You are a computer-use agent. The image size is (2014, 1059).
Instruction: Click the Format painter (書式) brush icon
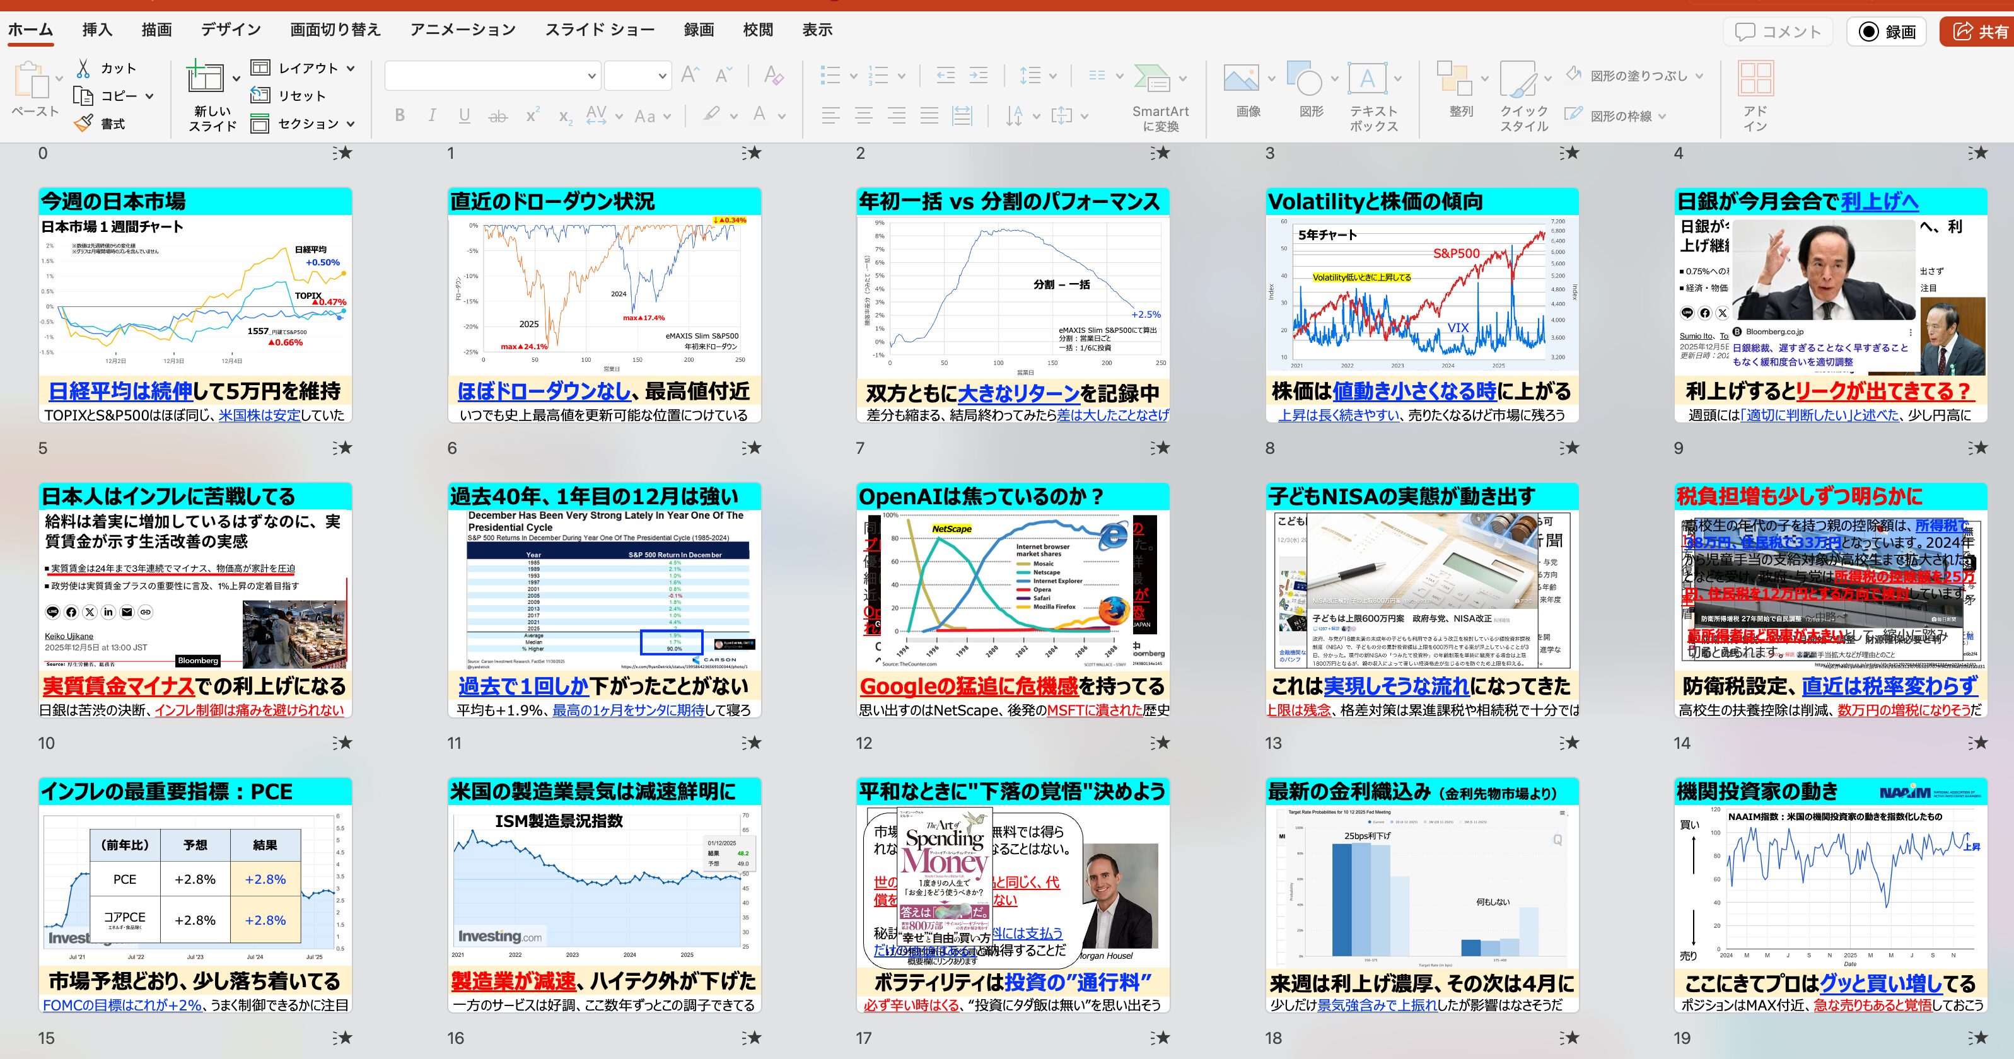(84, 123)
